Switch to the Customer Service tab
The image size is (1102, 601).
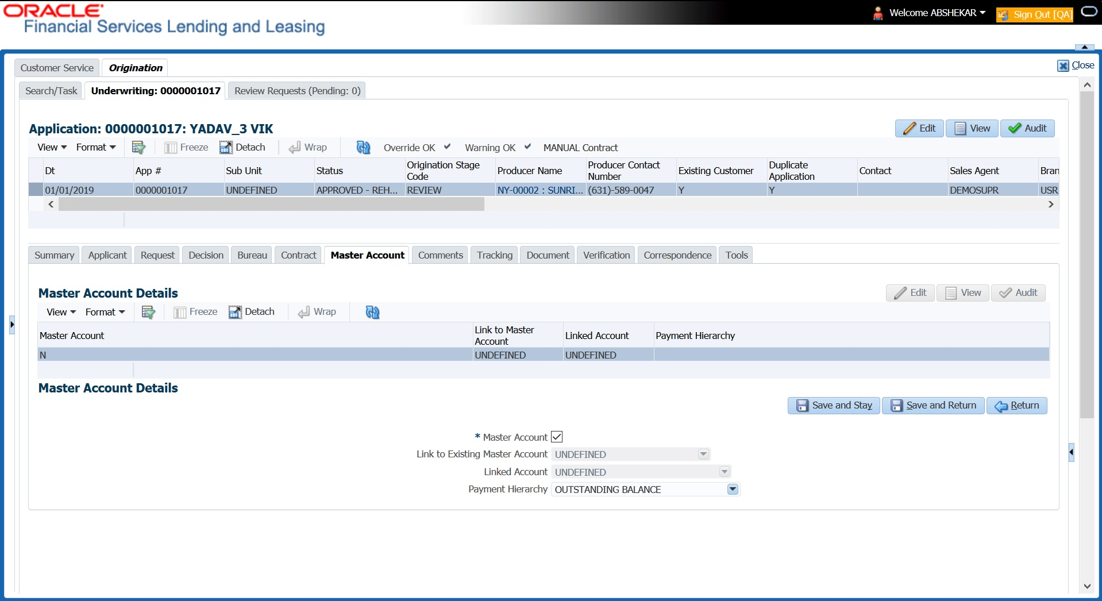57,68
